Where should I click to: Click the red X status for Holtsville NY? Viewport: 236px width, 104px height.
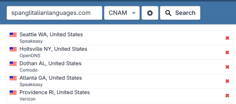tap(227, 53)
